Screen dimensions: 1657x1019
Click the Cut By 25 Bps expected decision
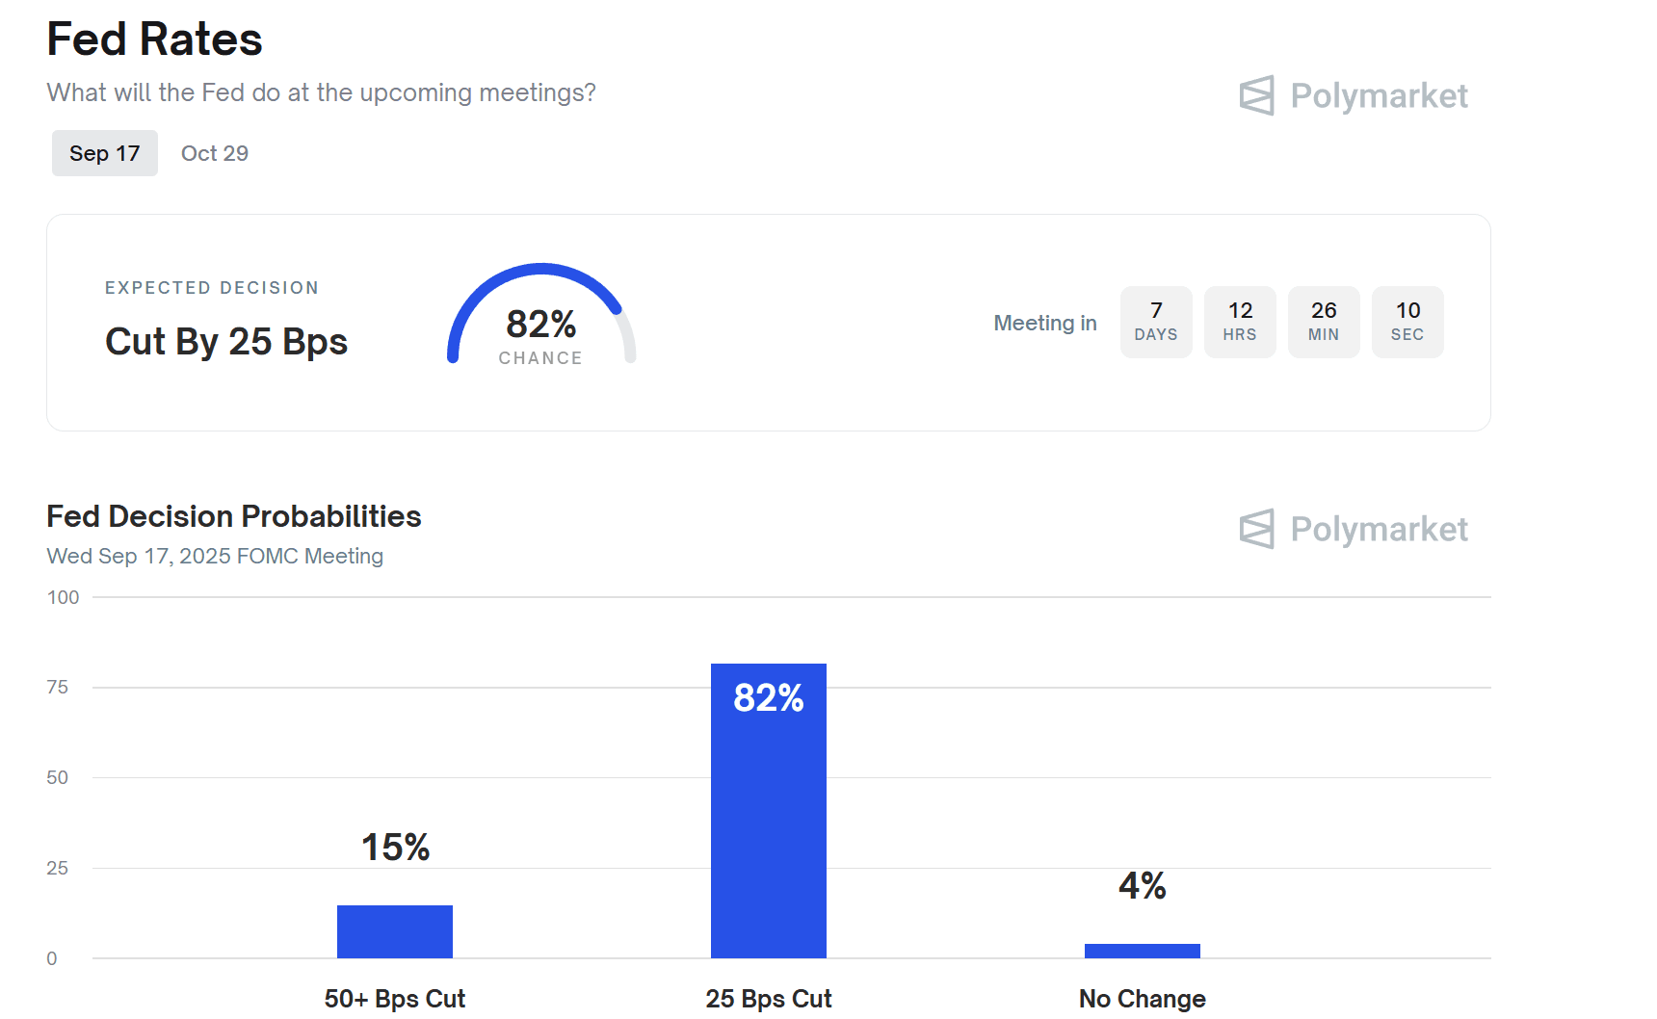pos(226,342)
